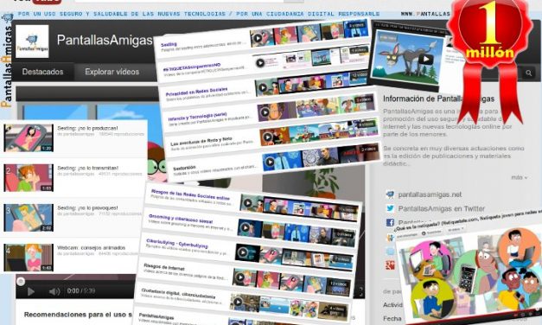Open PantallasAmigas en Twitter link
Screen dimensions: 542x325
coord(442,208)
